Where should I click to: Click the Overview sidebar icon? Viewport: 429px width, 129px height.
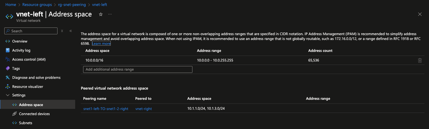click(8, 41)
